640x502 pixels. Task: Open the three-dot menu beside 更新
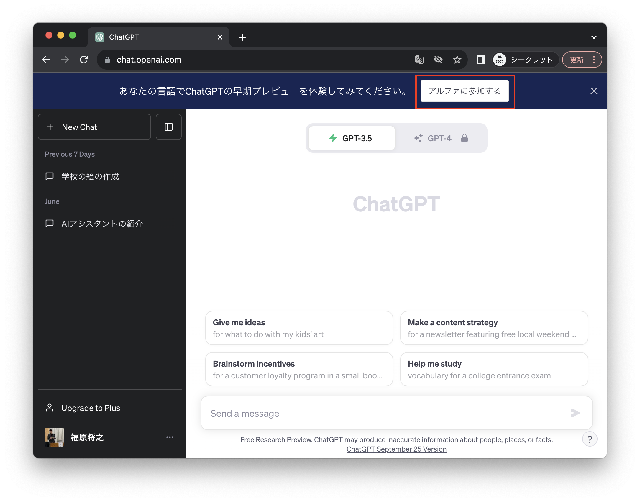[x=594, y=59]
